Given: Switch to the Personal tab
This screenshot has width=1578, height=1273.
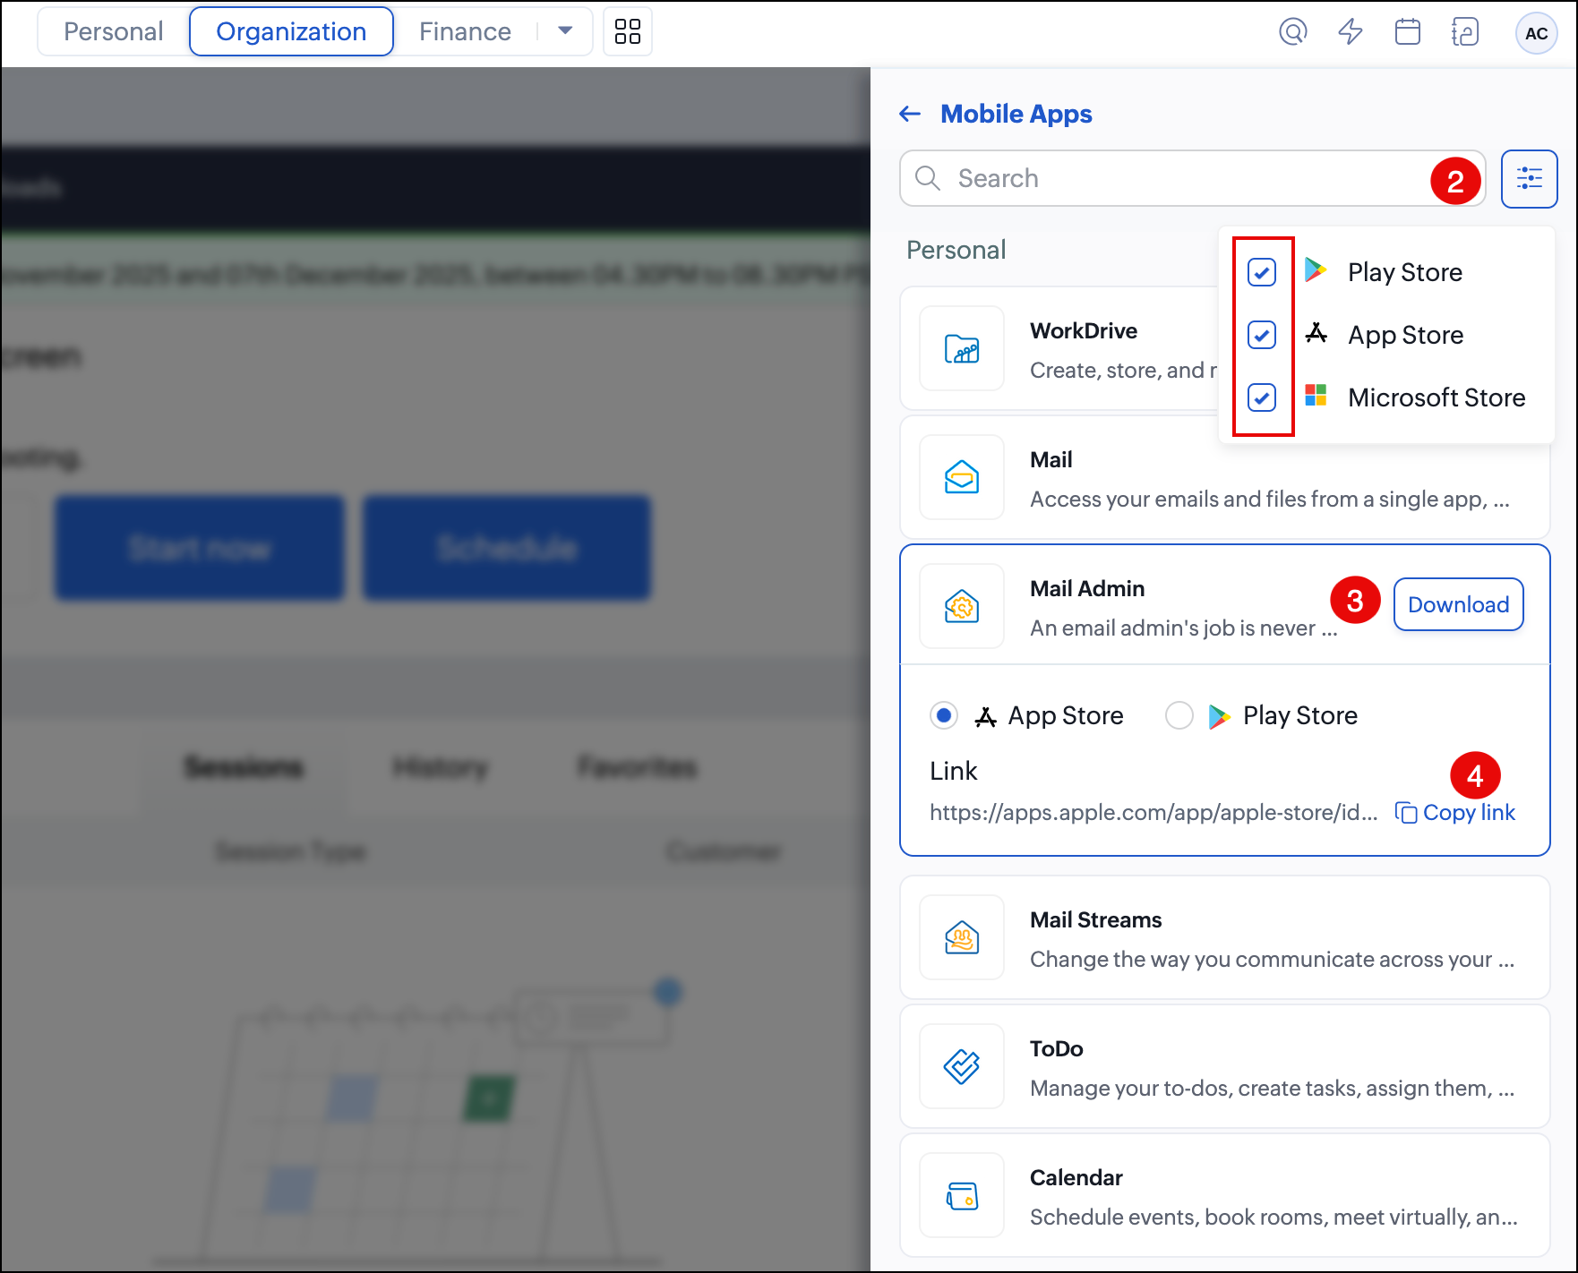Looking at the screenshot, I should point(114,31).
